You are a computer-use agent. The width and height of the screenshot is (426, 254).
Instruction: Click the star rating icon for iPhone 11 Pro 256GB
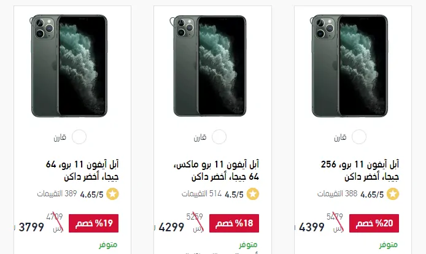393,194
